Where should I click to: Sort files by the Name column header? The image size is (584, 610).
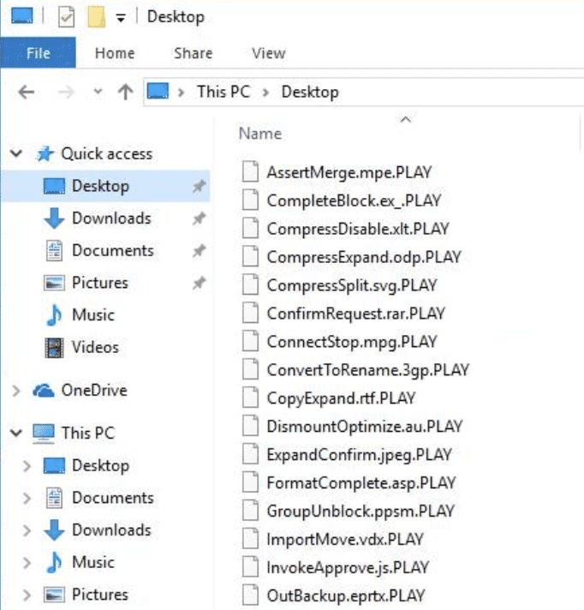260,134
